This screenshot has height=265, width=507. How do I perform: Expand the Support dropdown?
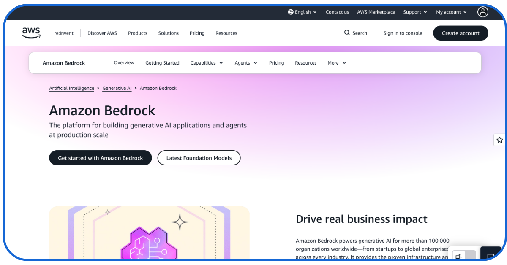(x=415, y=12)
